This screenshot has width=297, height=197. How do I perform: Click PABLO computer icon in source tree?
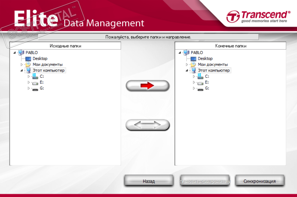[21, 53]
